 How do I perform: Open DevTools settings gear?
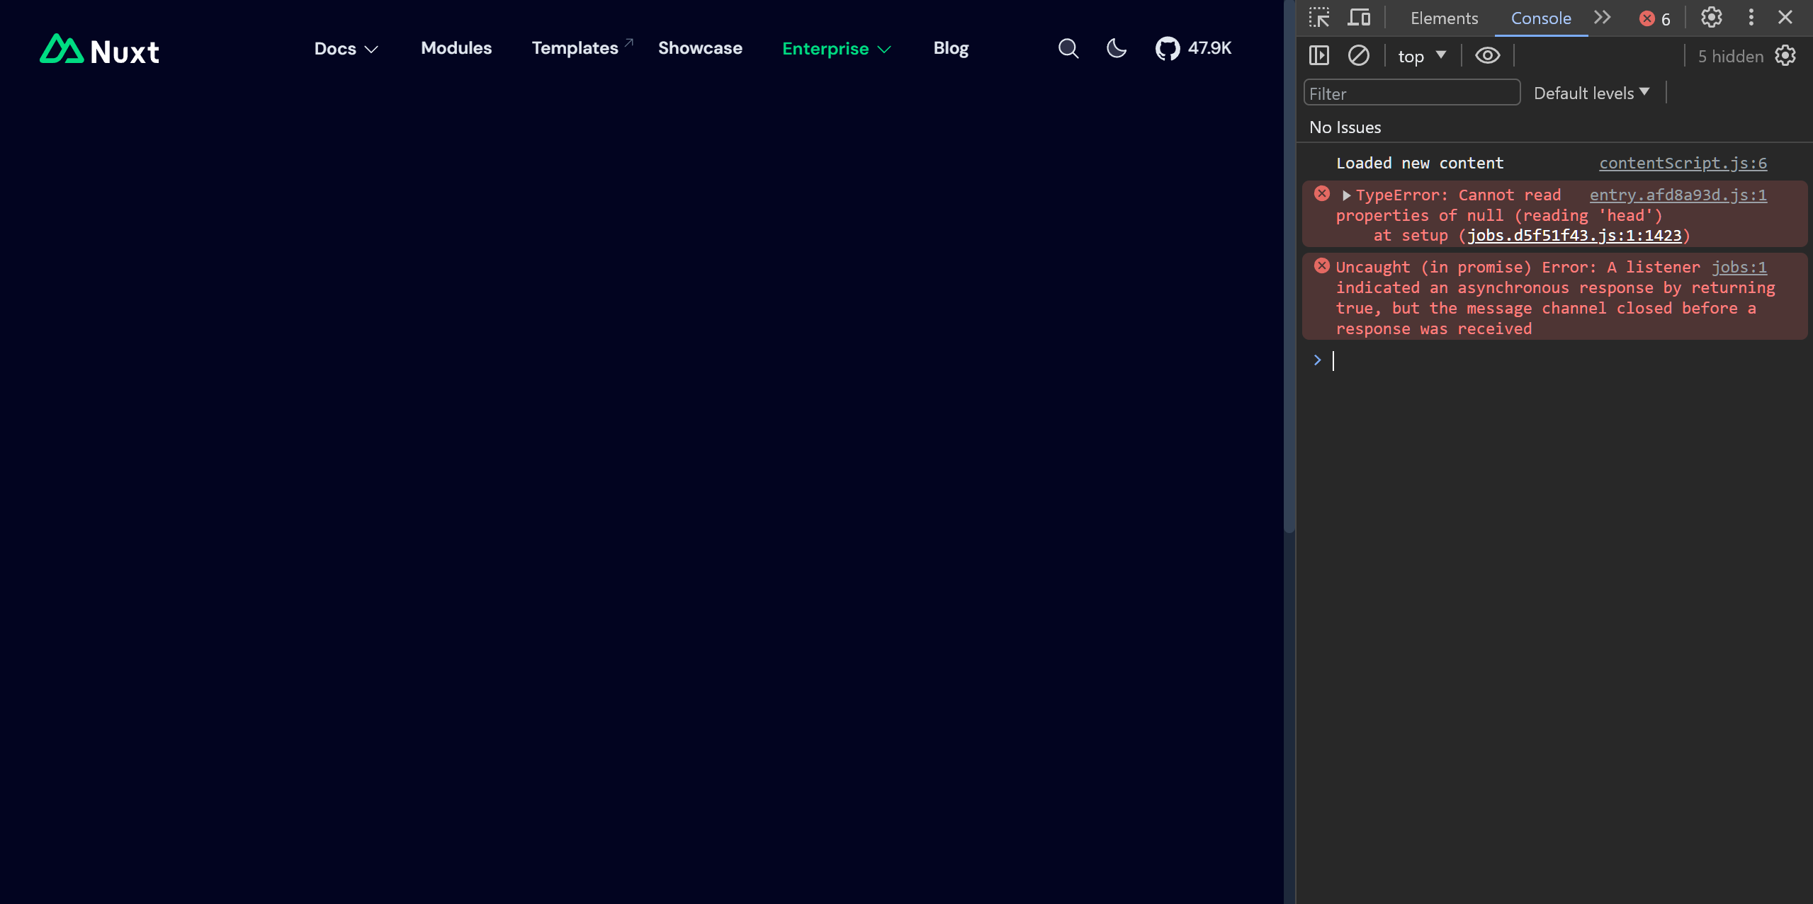pos(1711,18)
